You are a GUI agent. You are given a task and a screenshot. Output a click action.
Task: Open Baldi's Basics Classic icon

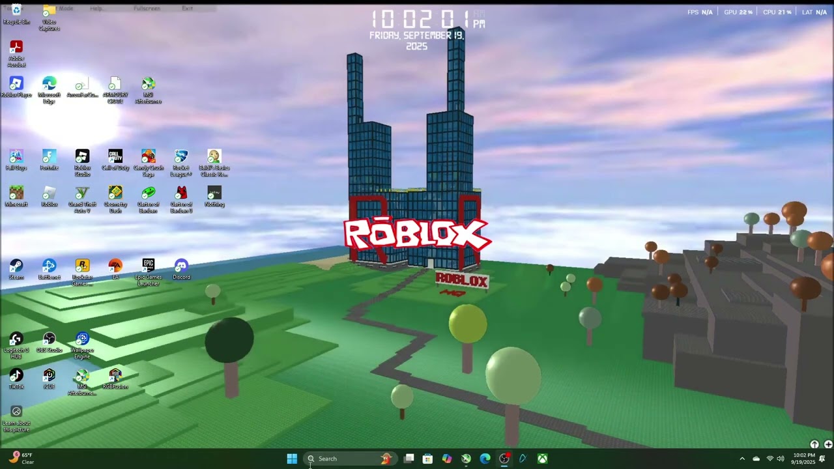click(214, 163)
